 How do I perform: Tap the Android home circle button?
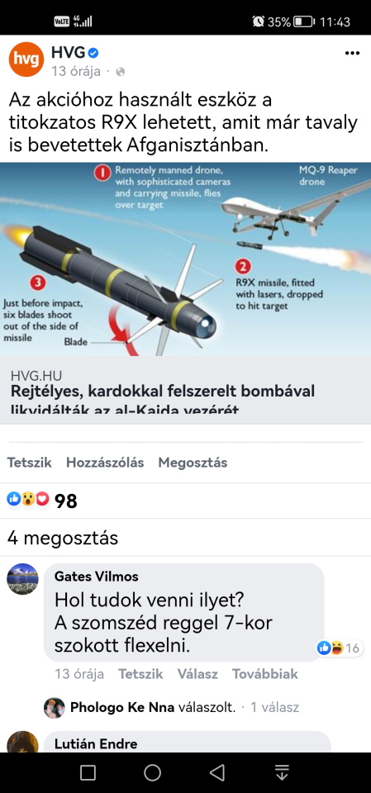pos(152,772)
